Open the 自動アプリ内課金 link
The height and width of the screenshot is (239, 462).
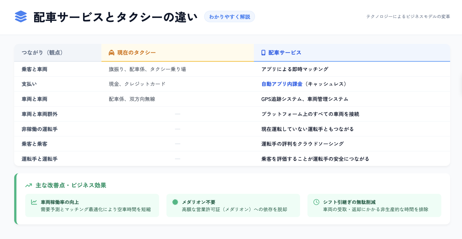(x=282, y=84)
